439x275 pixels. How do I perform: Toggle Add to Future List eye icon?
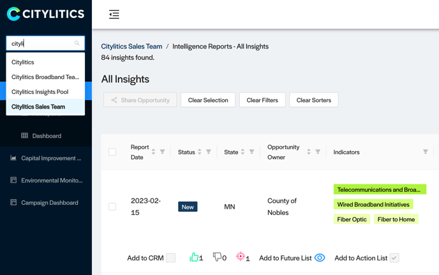[320, 258]
